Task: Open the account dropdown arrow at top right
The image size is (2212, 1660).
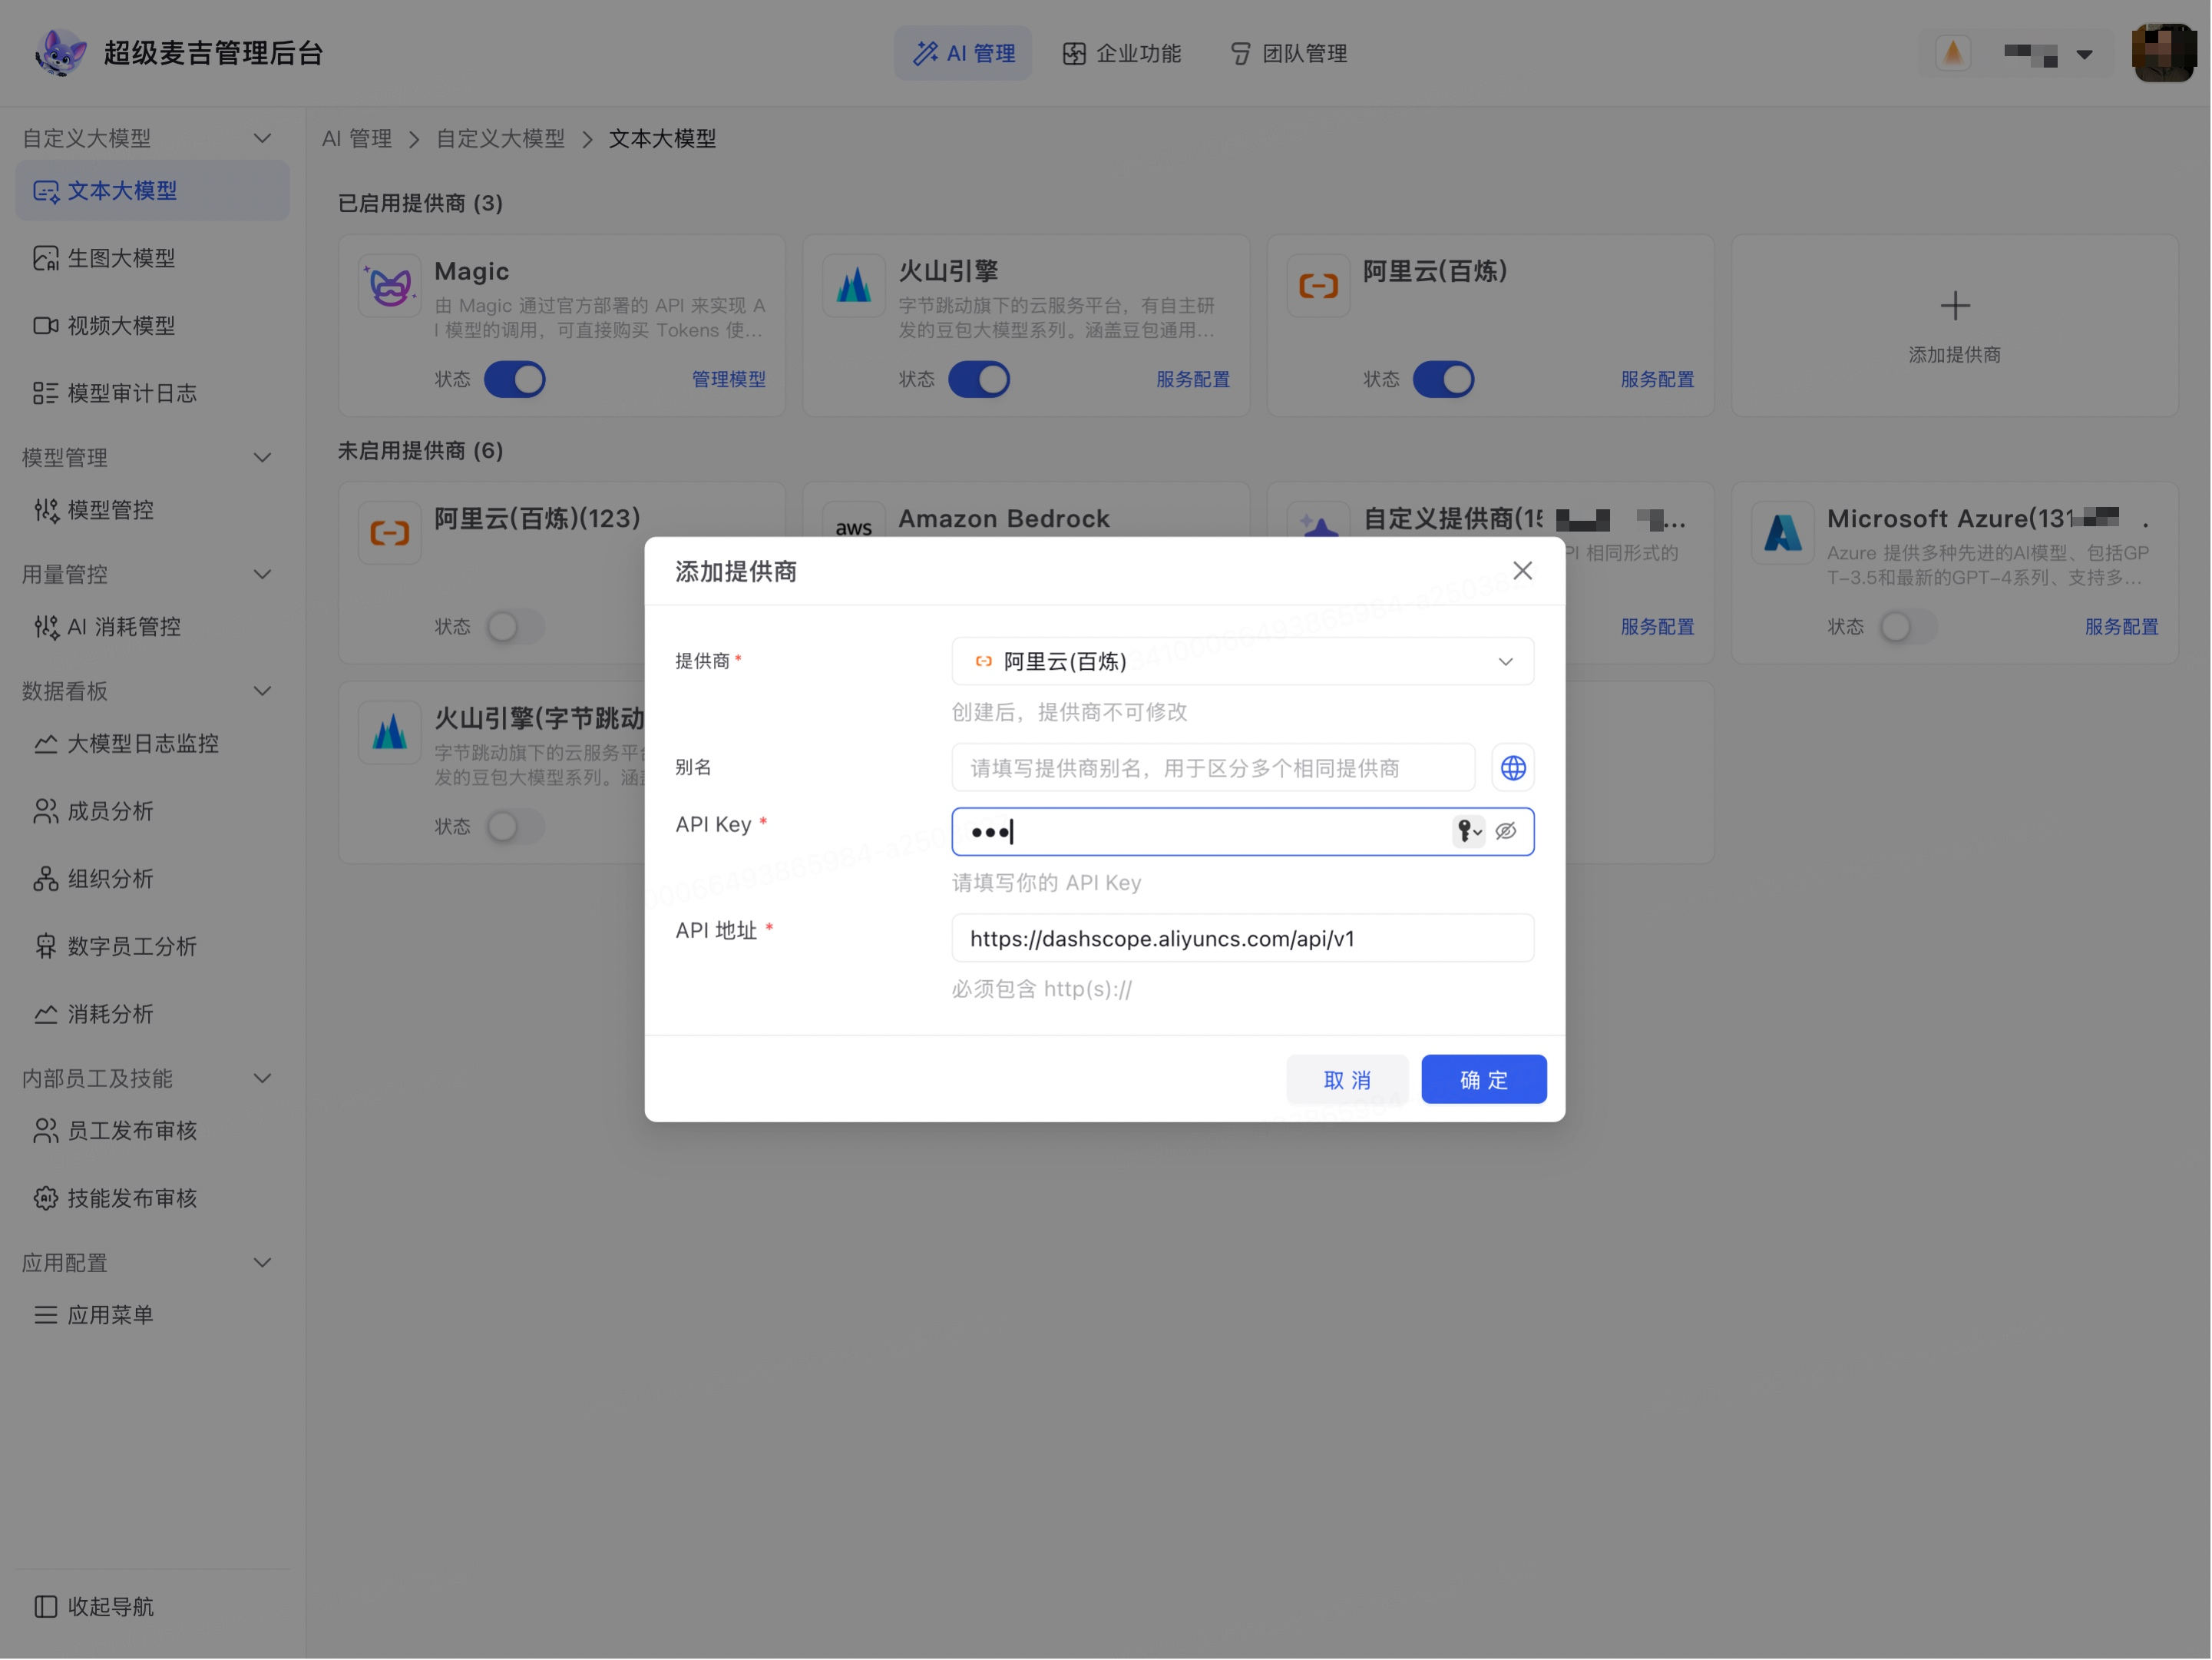Action: (x=2084, y=54)
